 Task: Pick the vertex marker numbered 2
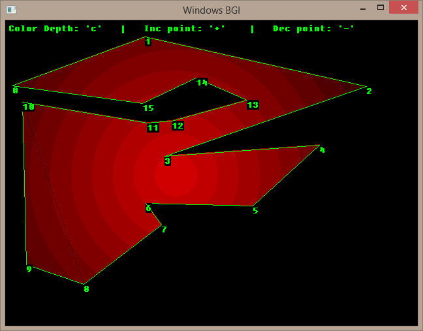(369, 91)
